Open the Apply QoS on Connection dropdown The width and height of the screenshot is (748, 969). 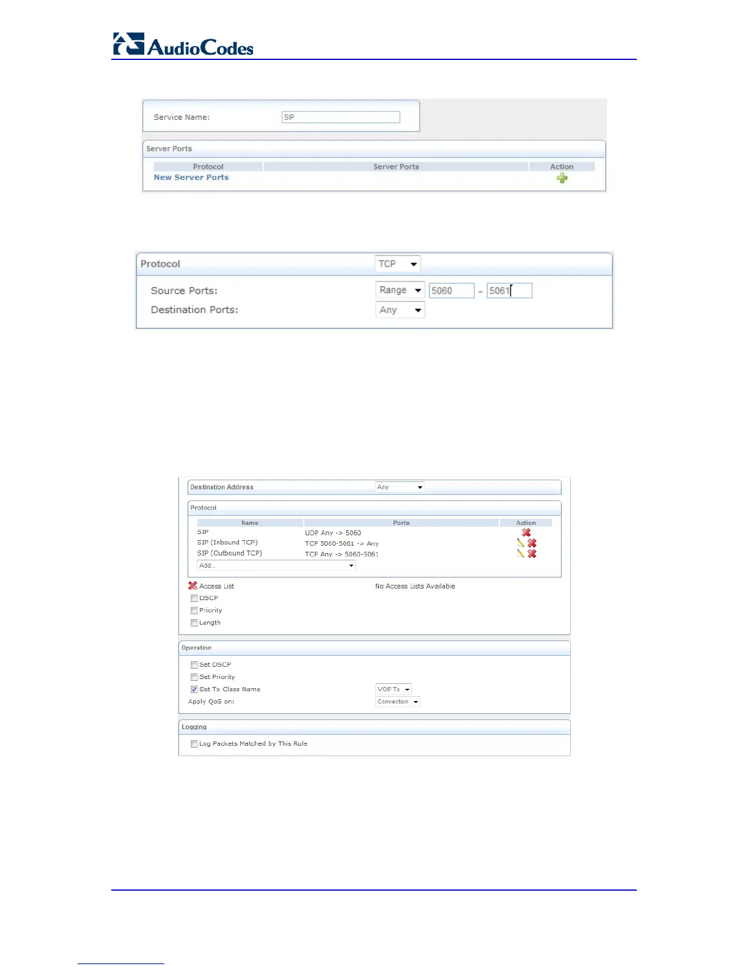click(x=398, y=702)
